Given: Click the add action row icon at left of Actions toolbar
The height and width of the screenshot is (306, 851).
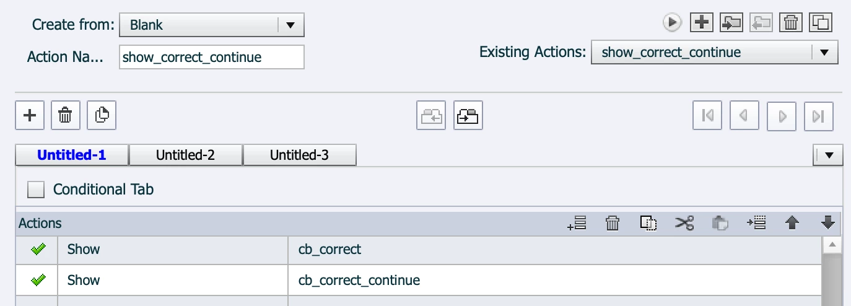Looking at the screenshot, I should (x=577, y=223).
